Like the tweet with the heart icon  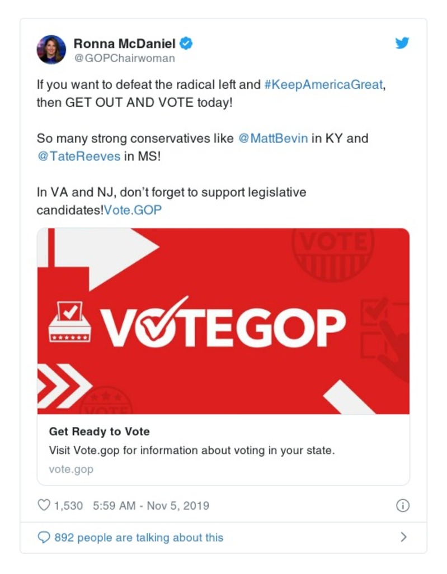pyautogui.click(x=44, y=505)
